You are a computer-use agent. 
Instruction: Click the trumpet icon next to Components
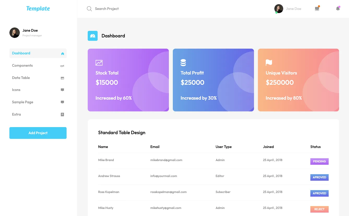[62, 65]
